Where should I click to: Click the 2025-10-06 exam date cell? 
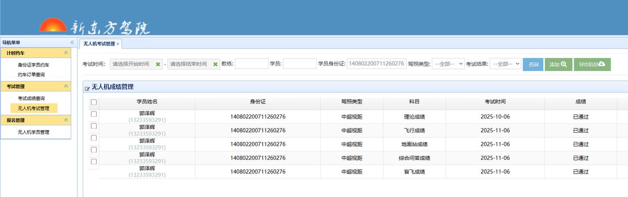coord(495,117)
